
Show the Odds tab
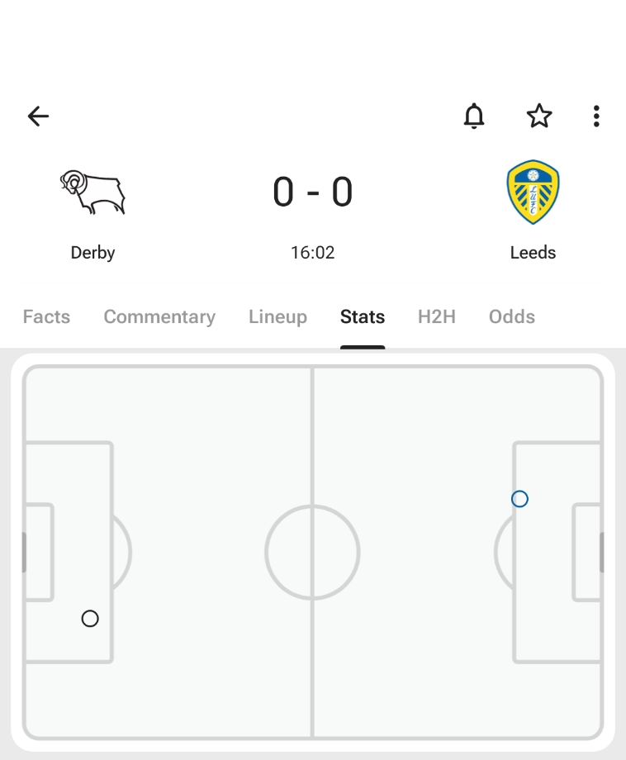click(512, 317)
